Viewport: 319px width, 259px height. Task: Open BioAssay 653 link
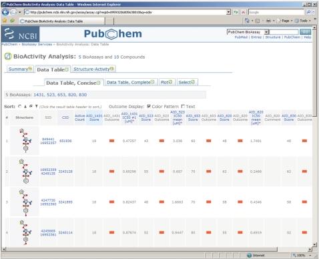(x=61, y=95)
